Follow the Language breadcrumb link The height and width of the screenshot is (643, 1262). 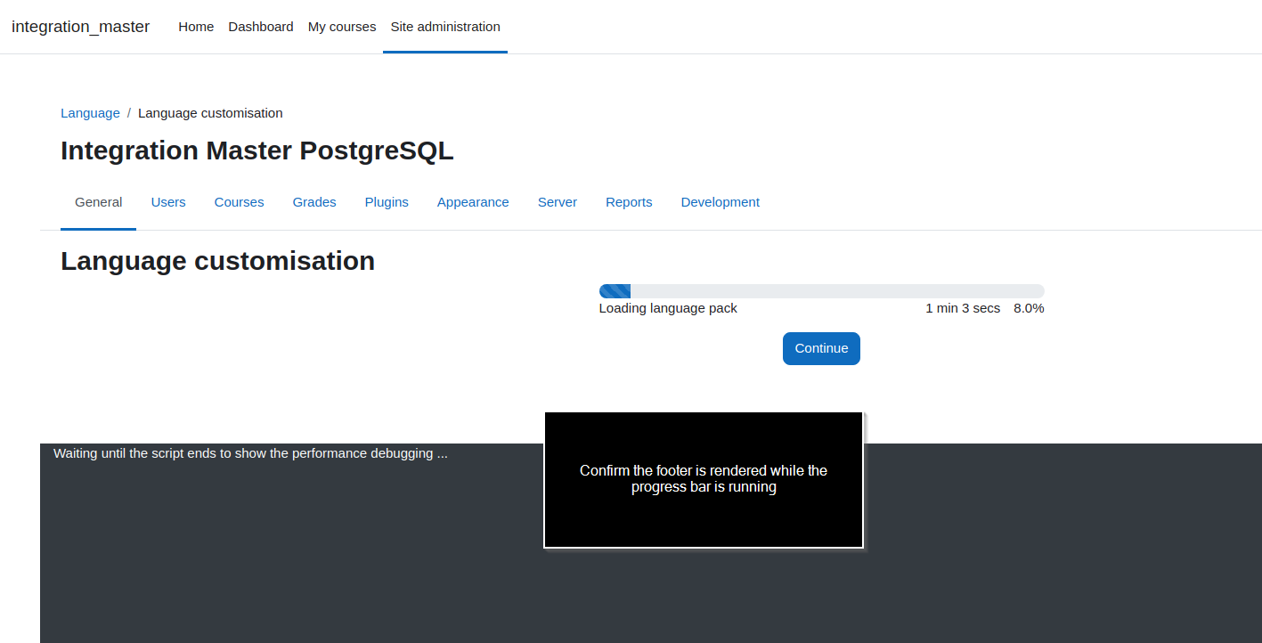[x=90, y=113]
